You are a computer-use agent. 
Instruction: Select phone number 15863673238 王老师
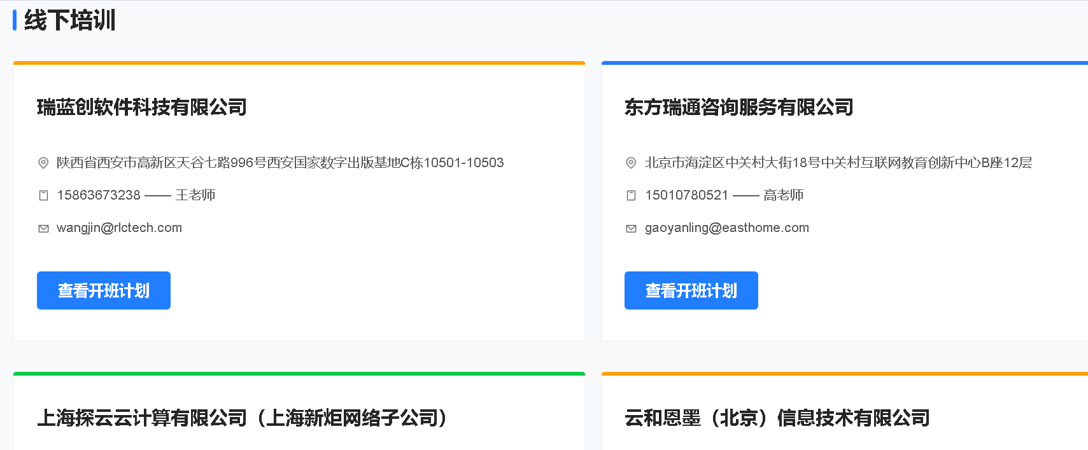136,195
